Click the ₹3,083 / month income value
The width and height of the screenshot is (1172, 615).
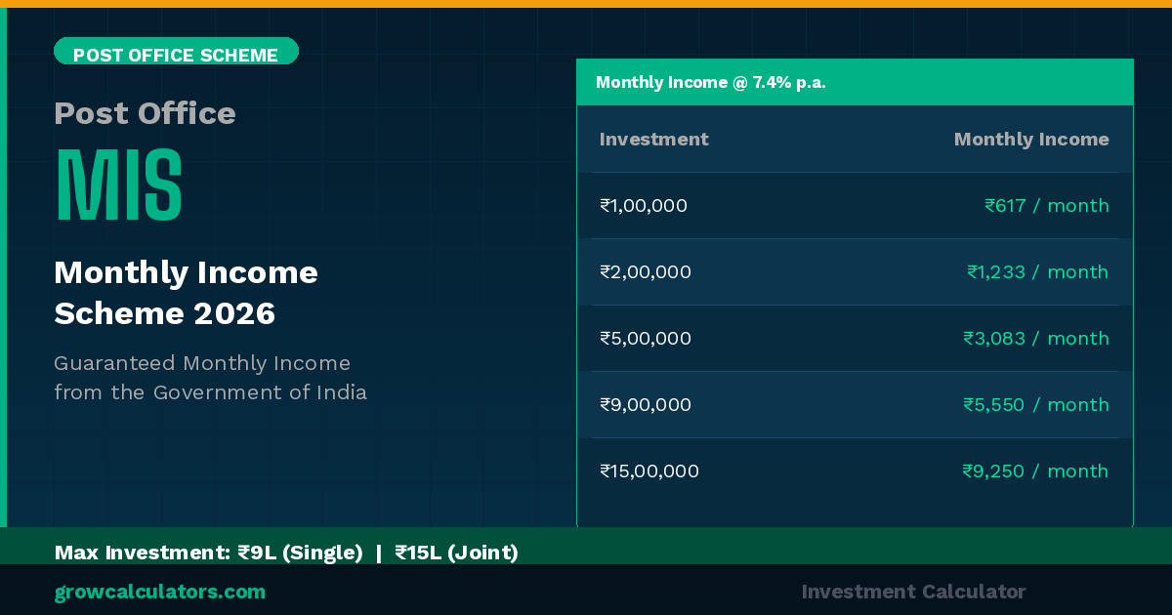point(1035,339)
